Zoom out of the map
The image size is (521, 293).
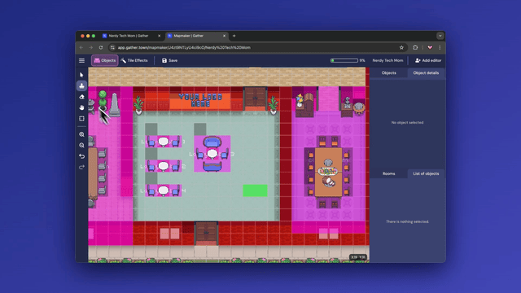(x=81, y=145)
